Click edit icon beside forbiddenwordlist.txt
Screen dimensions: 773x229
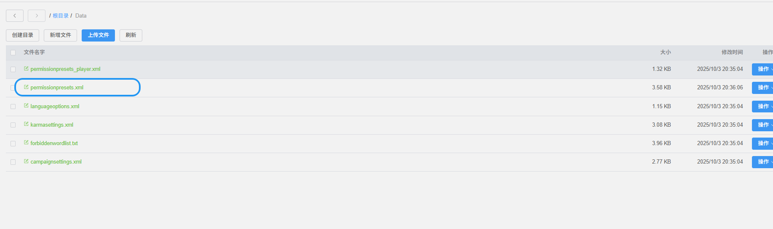(26, 143)
